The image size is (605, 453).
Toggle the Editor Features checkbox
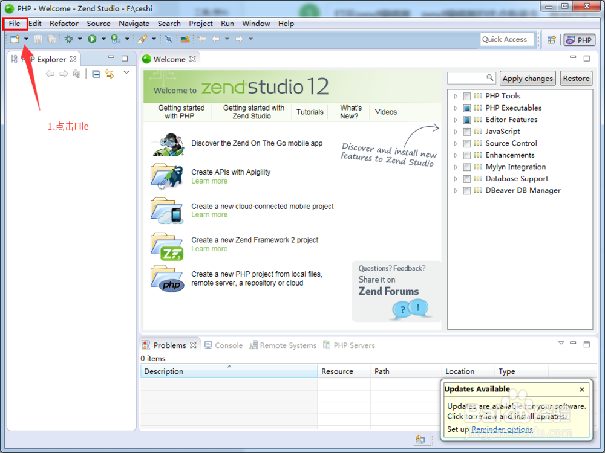(x=467, y=120)
